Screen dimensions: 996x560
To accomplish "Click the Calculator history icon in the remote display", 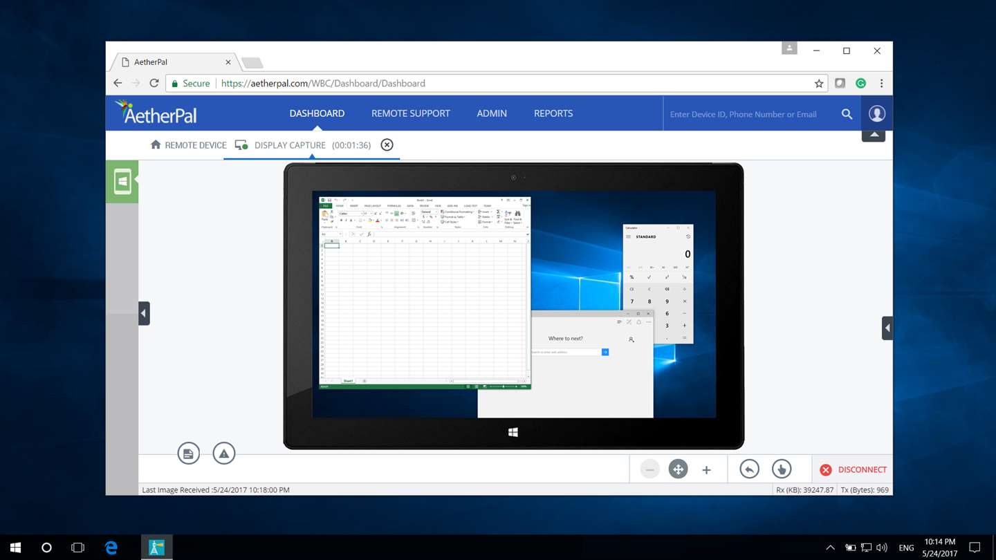I will [x=688, y=236].
